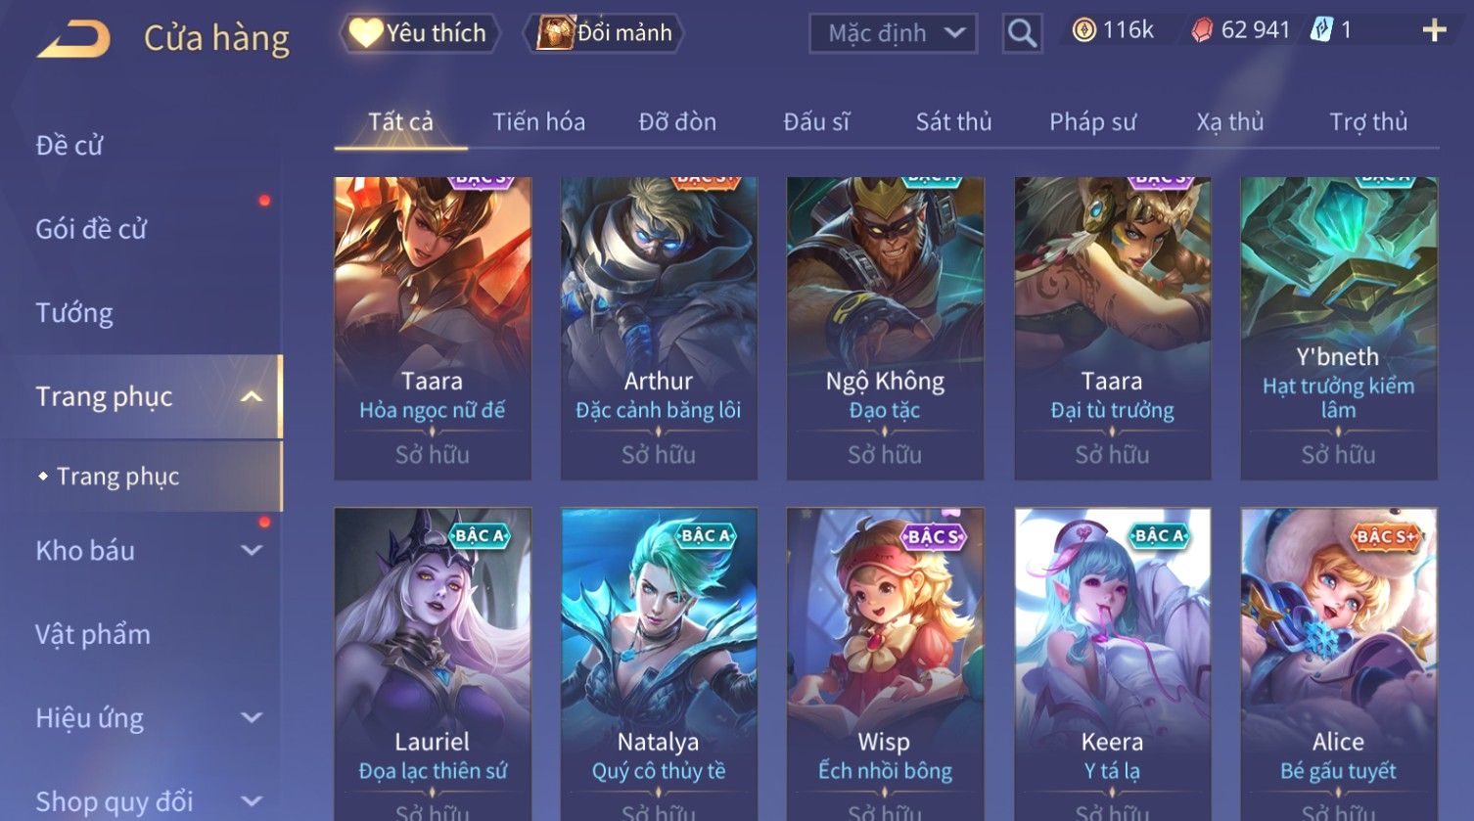Tap the plus icon to add currency
The image size is (1474, 821).
pyautogui.click(x=1434, y=30)
